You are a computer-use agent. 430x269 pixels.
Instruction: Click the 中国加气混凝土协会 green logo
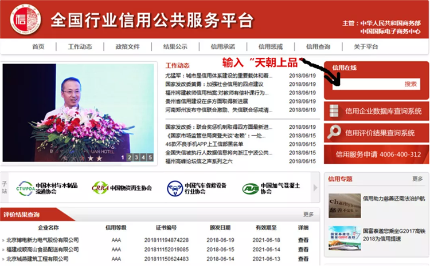(250, 188)
